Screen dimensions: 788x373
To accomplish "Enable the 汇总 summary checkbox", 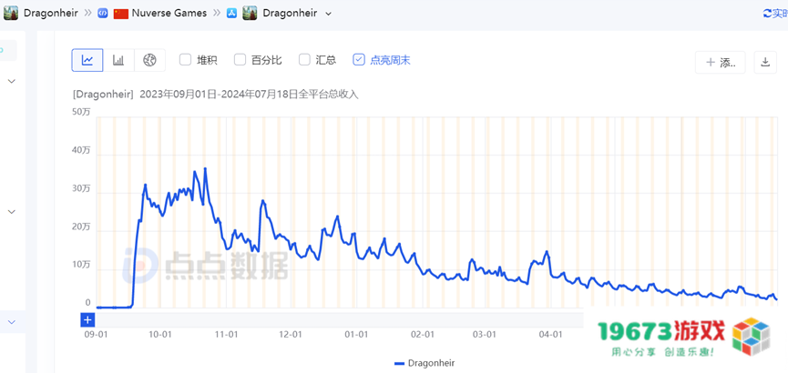I will tap(304, 60).
